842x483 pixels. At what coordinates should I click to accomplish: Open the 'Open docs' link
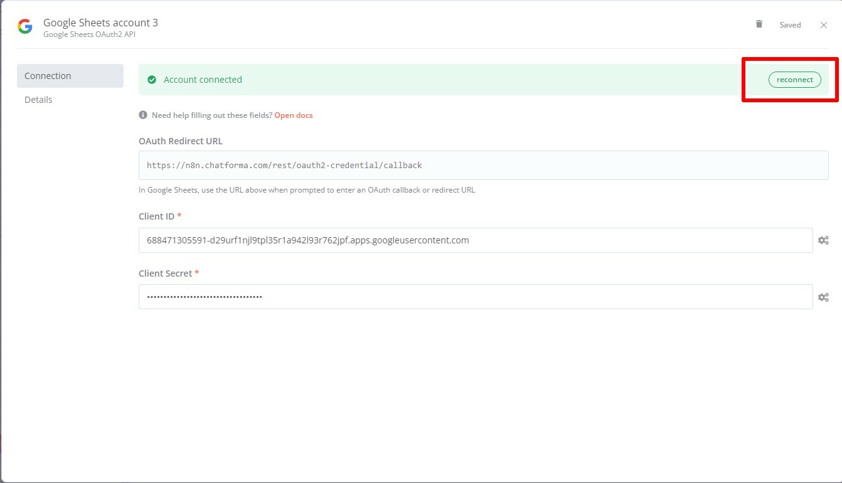pyautogui.click(x=294, y=115)
